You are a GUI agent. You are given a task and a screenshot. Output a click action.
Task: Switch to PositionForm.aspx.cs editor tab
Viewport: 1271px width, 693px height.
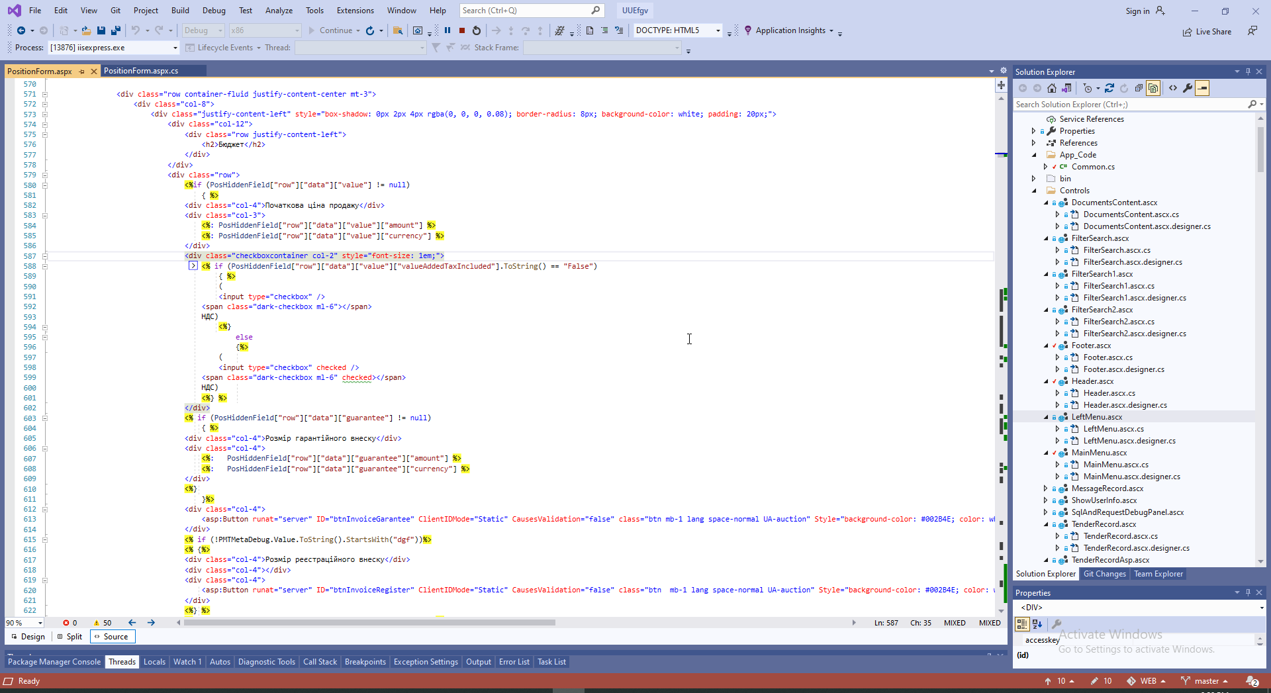coord(141,71)
